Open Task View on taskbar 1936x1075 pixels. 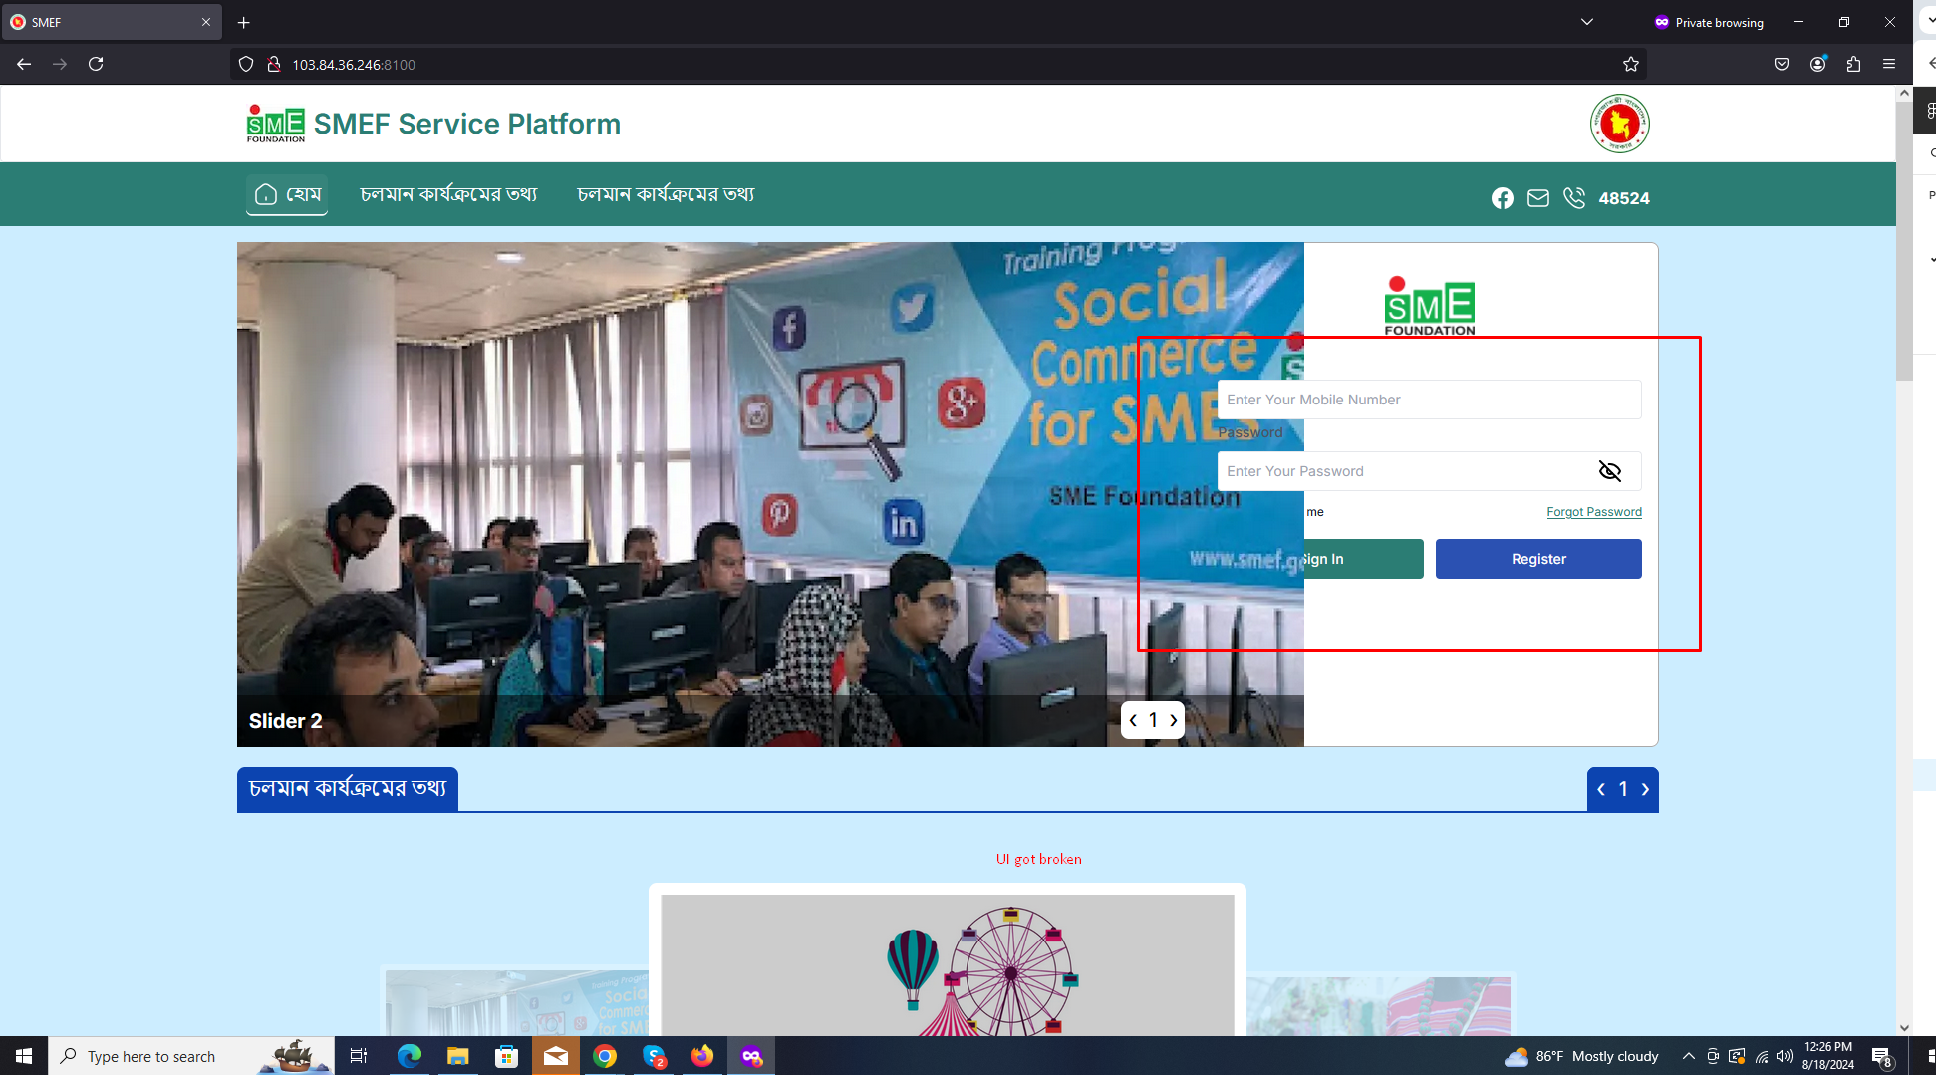point(359,1056)
